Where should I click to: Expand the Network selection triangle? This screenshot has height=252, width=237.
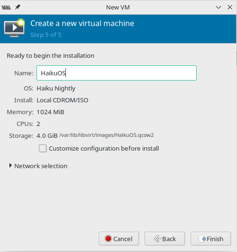(10, 166)
